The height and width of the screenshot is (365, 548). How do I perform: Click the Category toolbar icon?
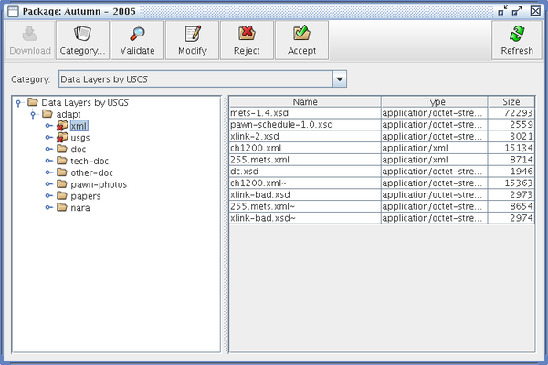click(x=82, y=35)
